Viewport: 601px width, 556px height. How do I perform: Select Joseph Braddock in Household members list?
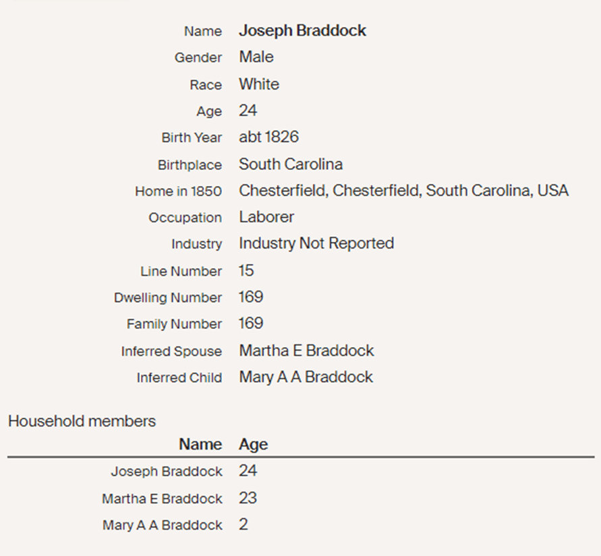pos(166,472)
